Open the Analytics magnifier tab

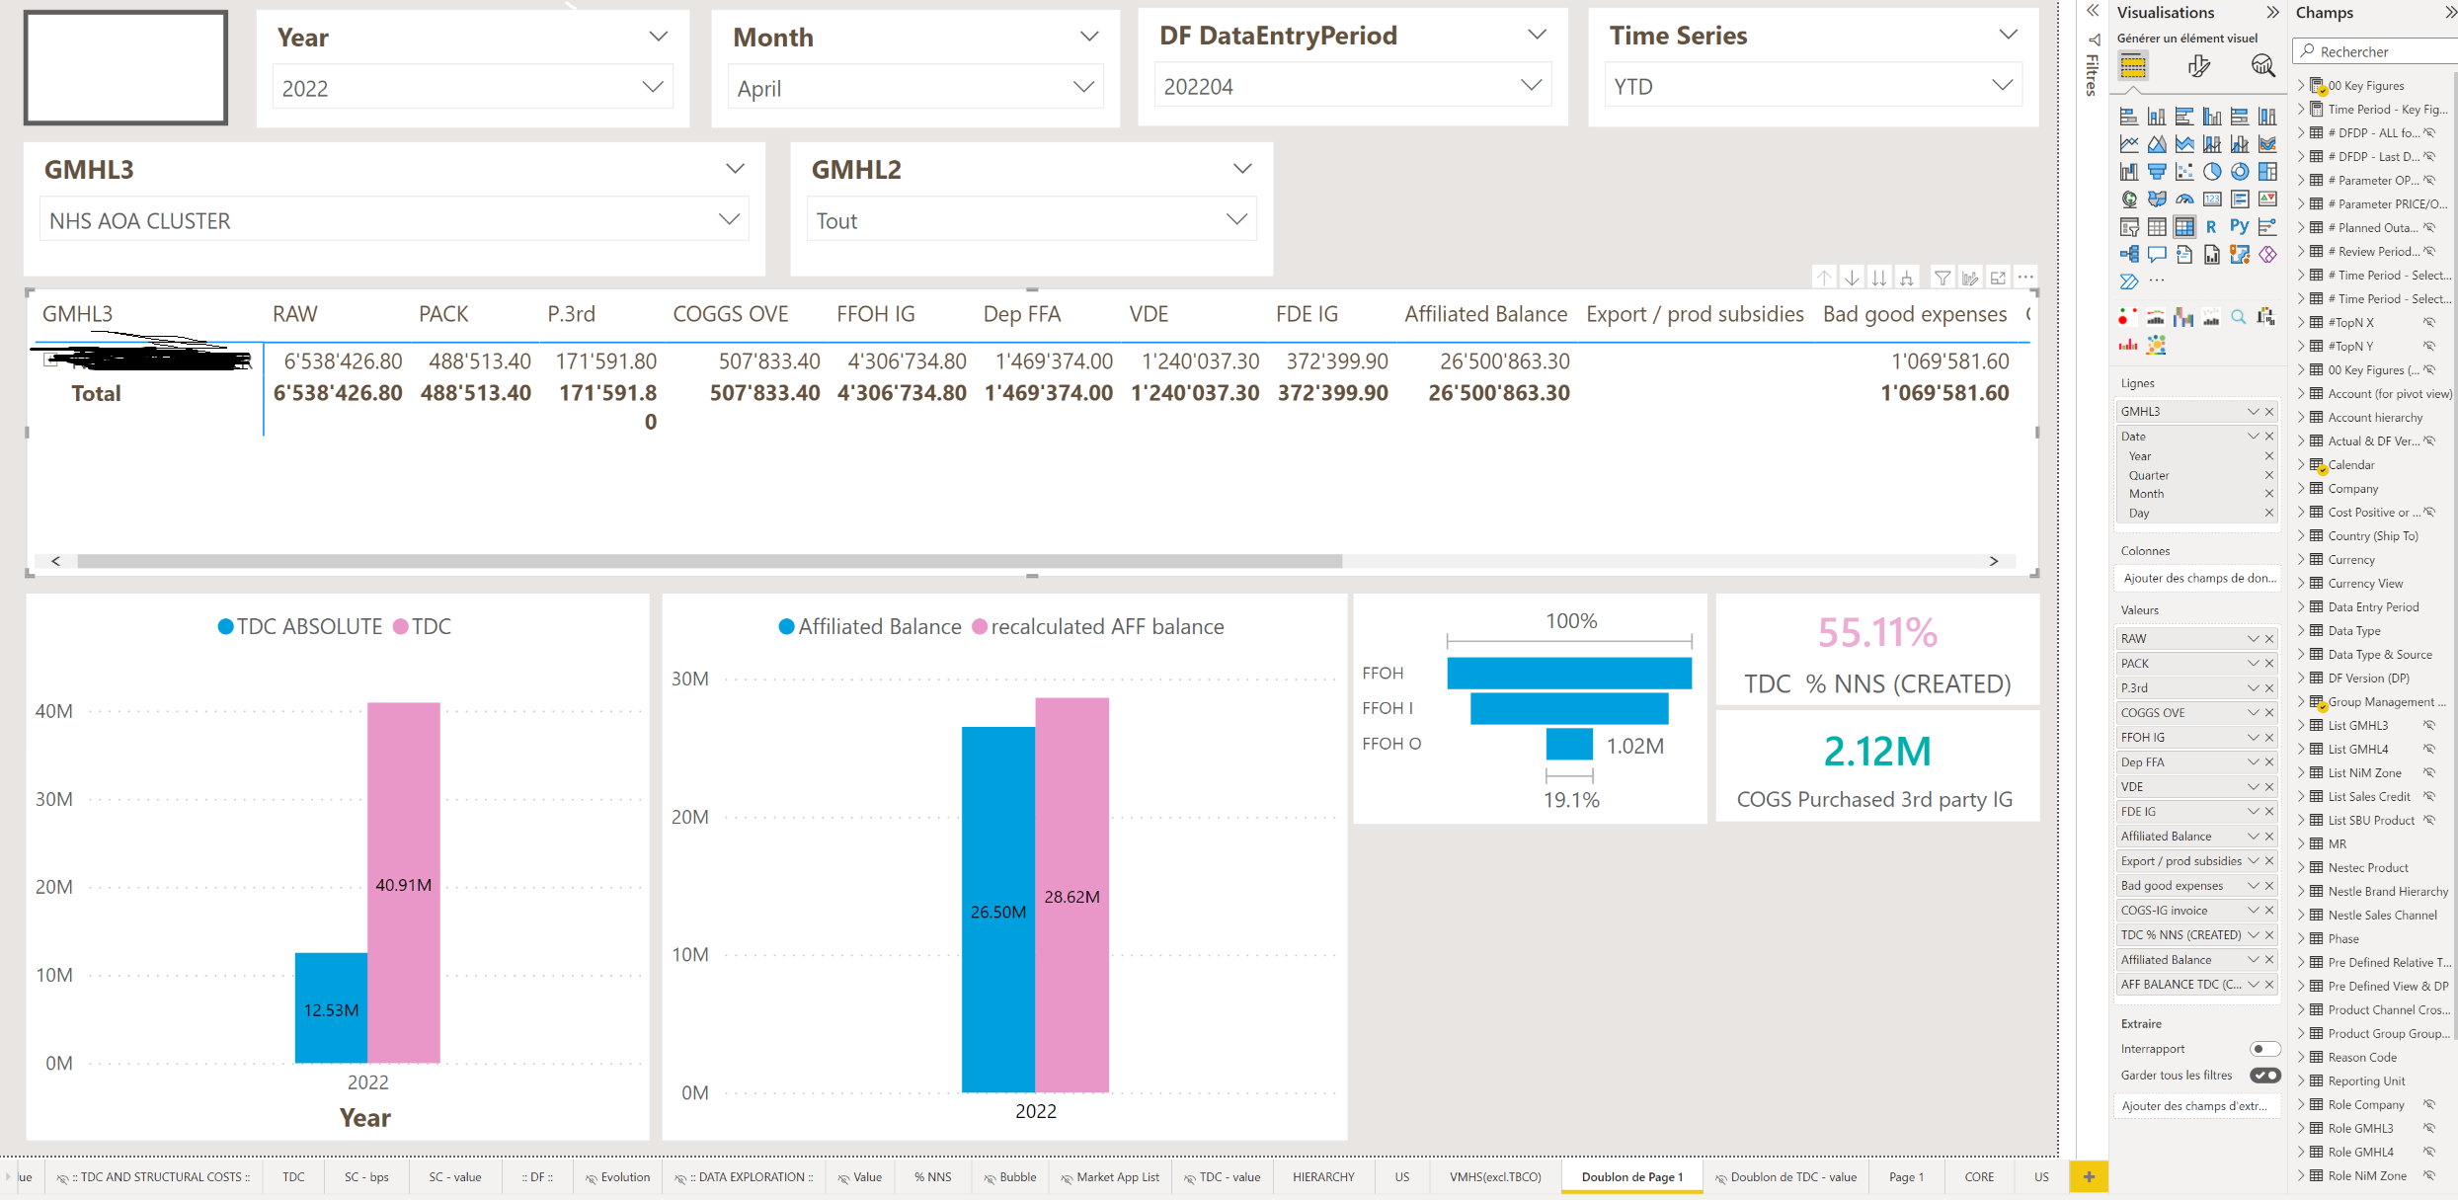[x=2262, y=66]
